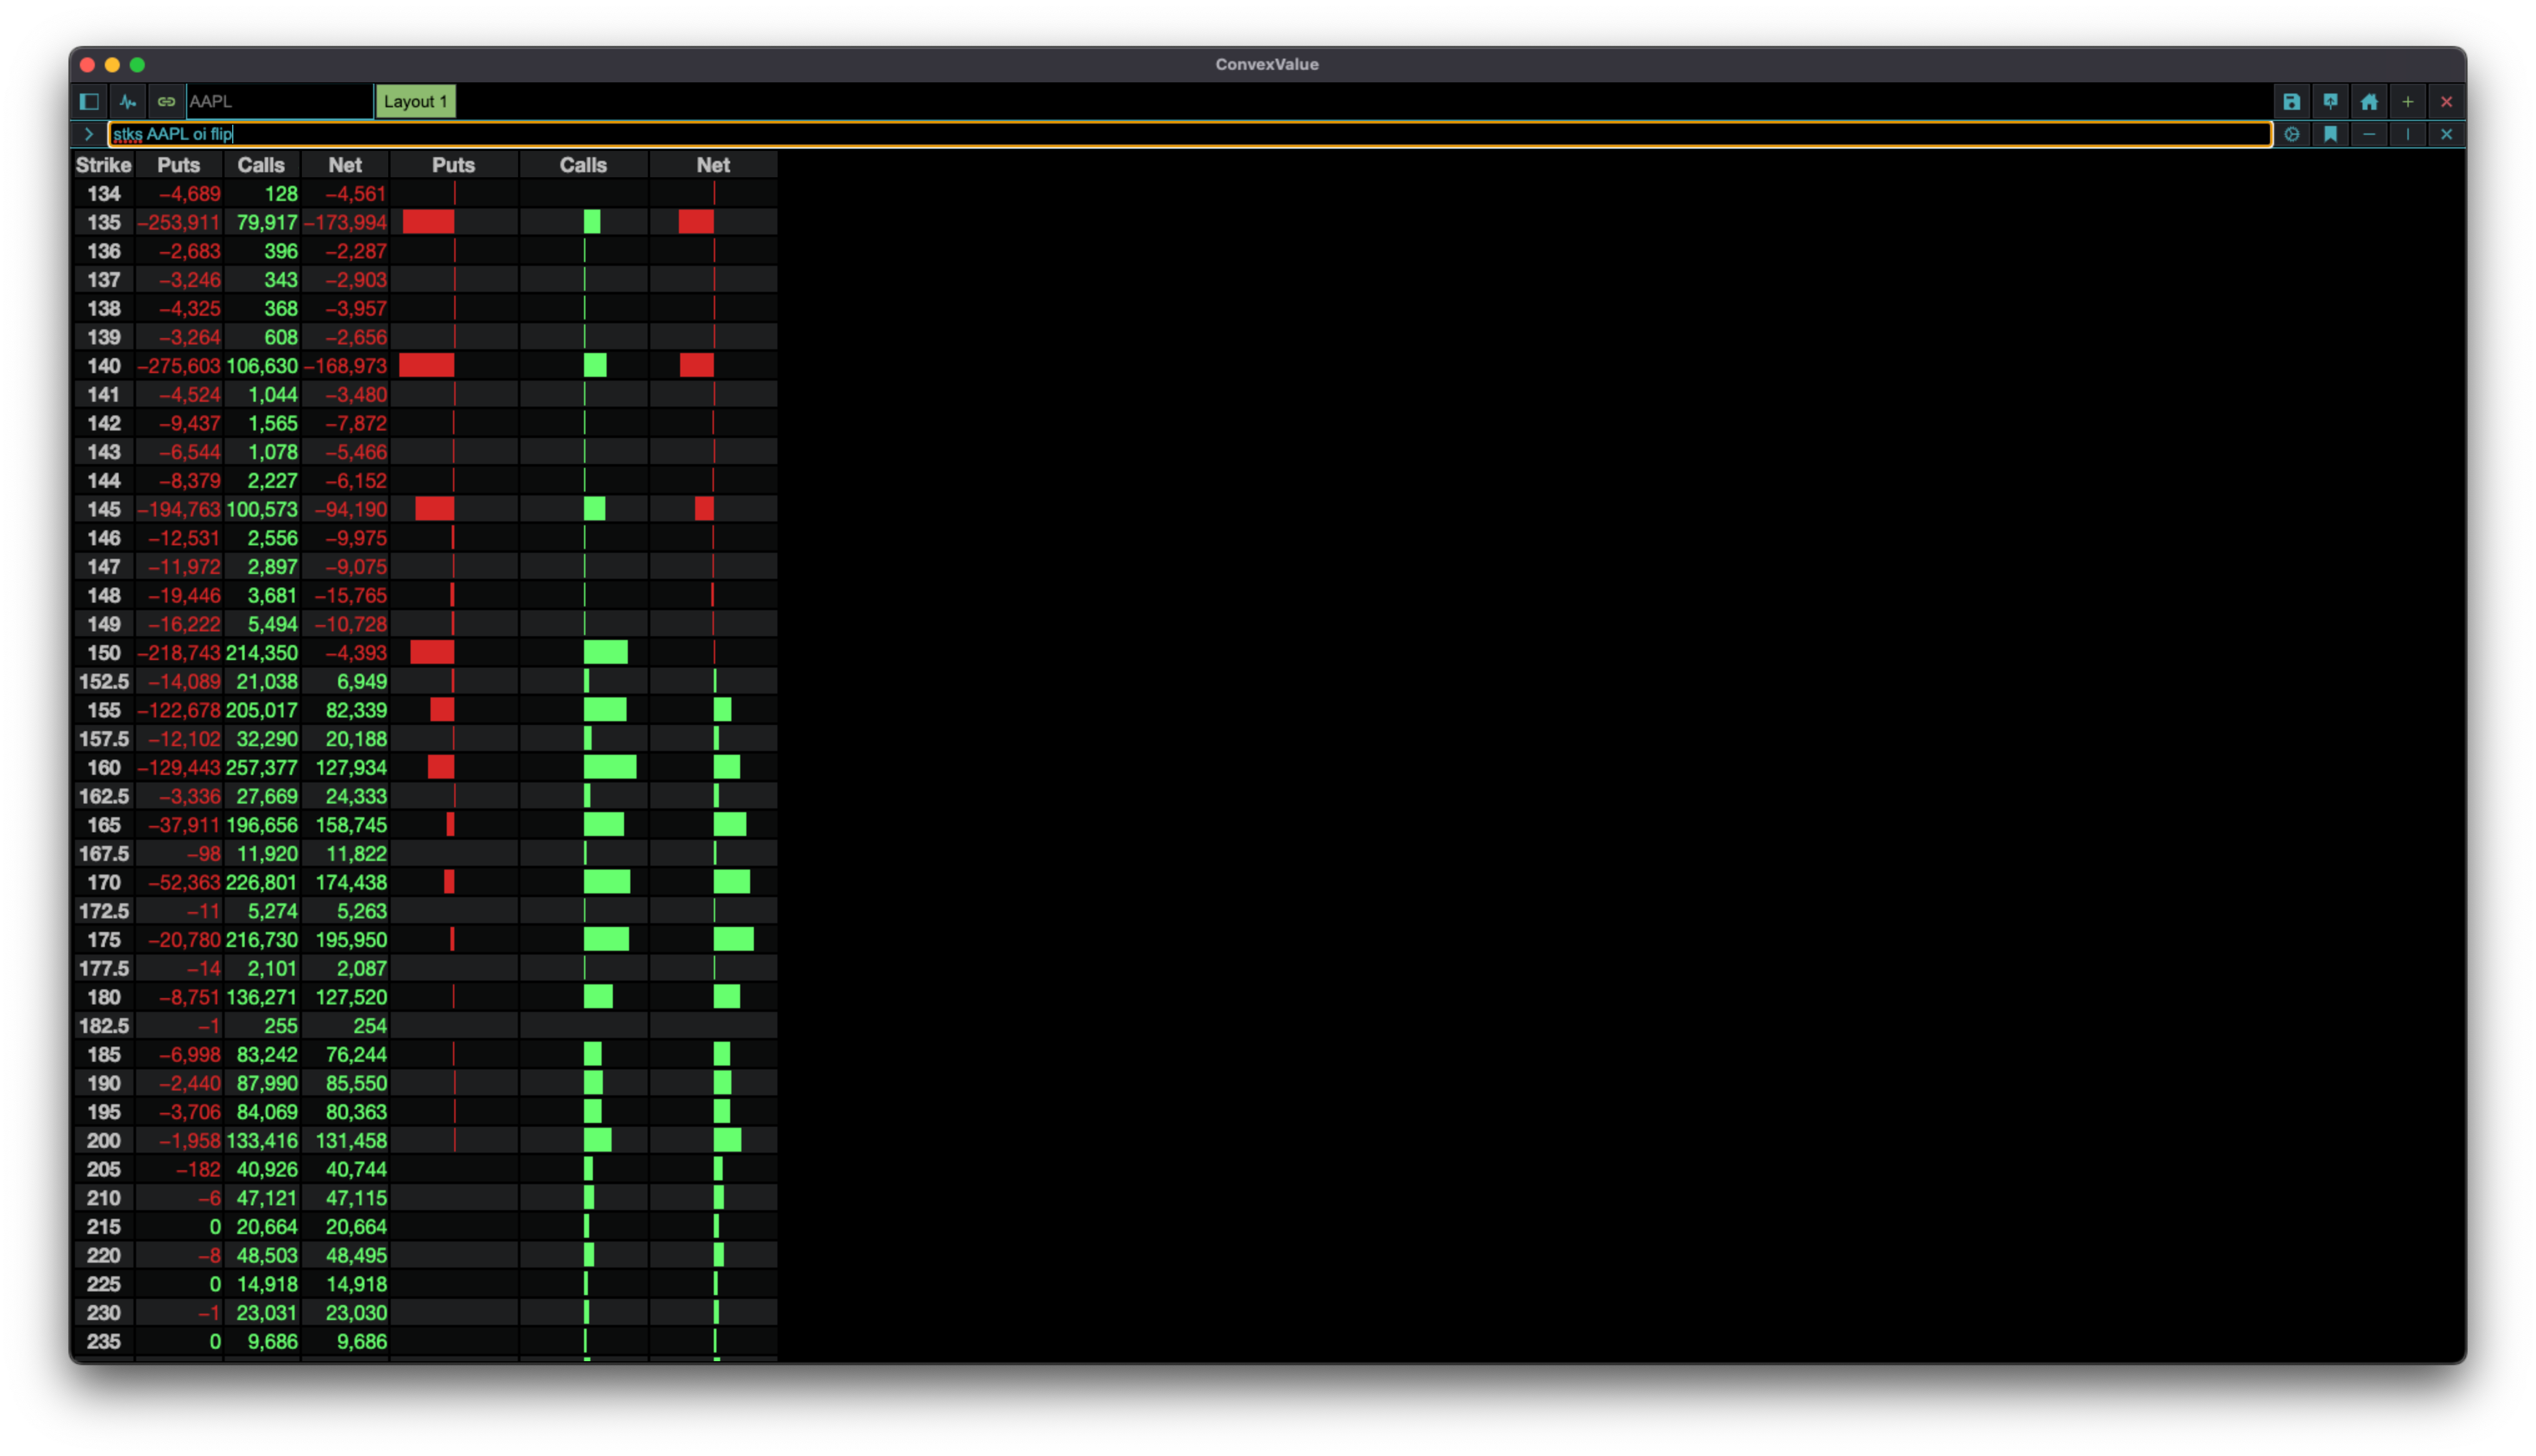Click the numeric Net column header
2536x1456 pixels.
coord(345,165)
